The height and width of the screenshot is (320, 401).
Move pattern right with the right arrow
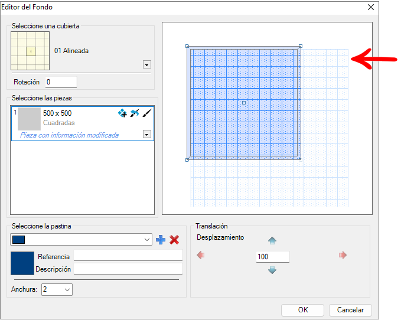click(343, 255)
